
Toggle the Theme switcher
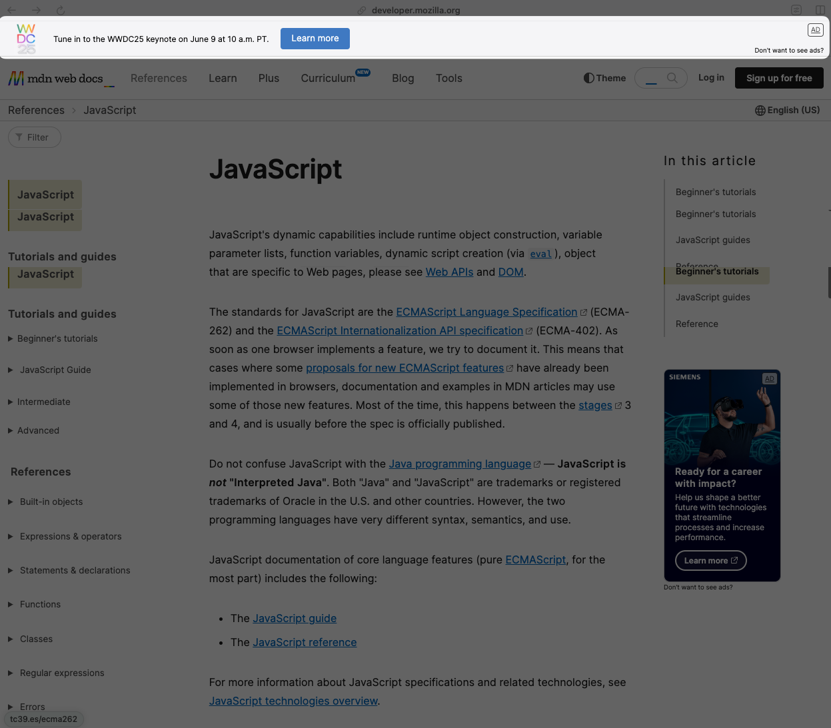pos(604,78)
